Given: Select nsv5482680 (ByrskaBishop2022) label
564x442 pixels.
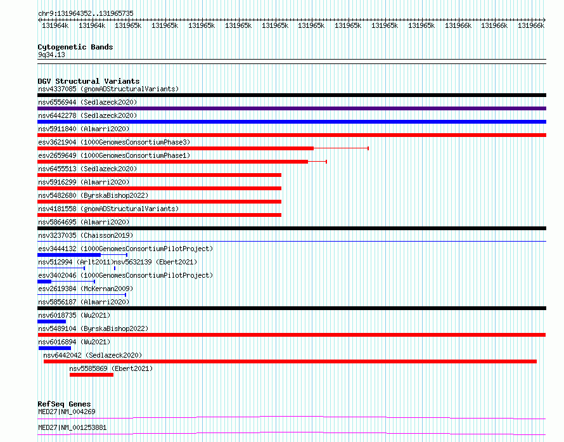Looking at the screenshot, I should [x=93, y=195].
